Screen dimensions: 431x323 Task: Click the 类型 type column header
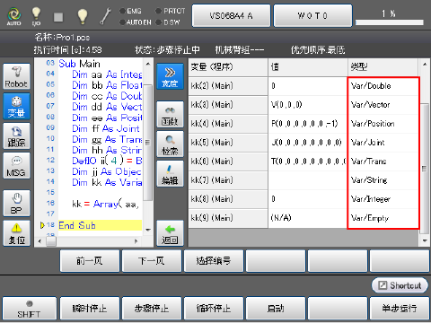[x=383, y=67]
